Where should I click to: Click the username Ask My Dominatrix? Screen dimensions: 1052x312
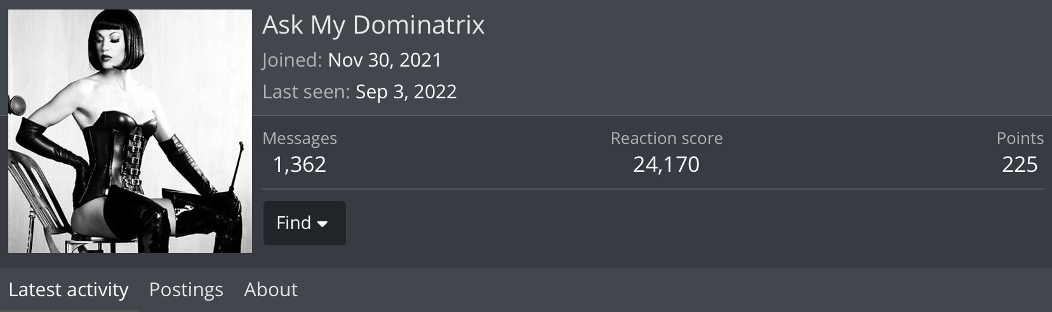(x=373, y=25)
